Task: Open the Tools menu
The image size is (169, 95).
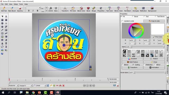Action: point(21,4)
